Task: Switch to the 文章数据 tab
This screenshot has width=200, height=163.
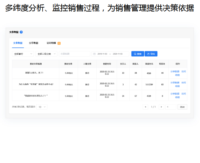Action: (x=18, y=43)
